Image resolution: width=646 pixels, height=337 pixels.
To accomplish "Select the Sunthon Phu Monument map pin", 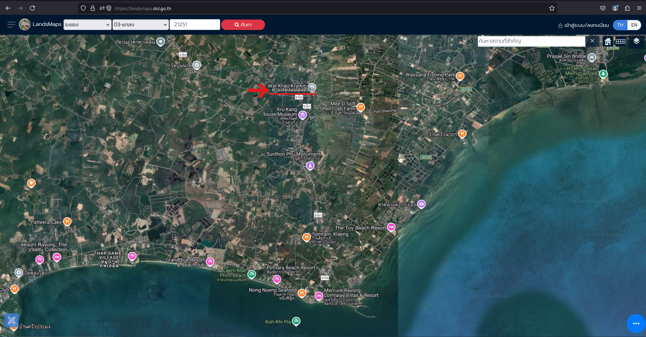I will coord(310,166).
